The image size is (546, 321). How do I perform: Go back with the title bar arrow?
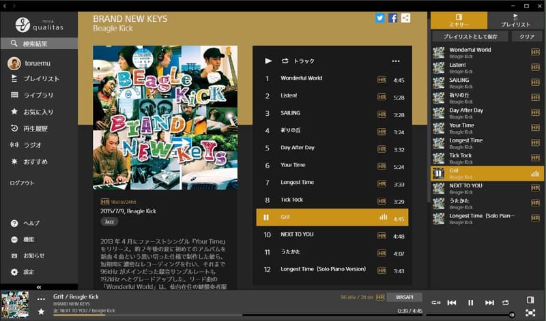tap(5, 6)
